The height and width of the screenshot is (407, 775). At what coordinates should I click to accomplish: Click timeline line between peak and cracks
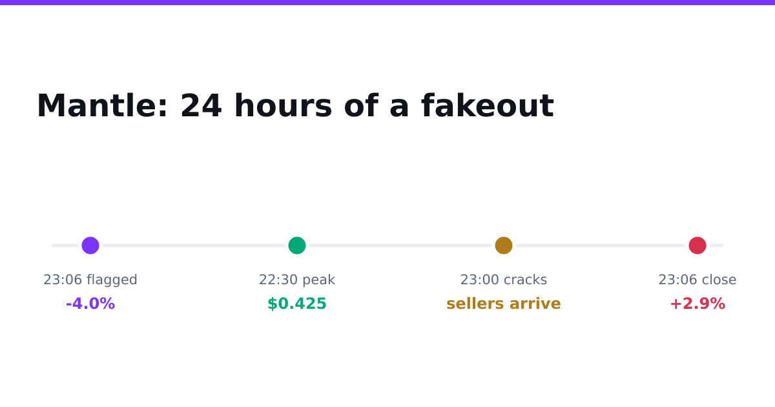click(400, 245)
